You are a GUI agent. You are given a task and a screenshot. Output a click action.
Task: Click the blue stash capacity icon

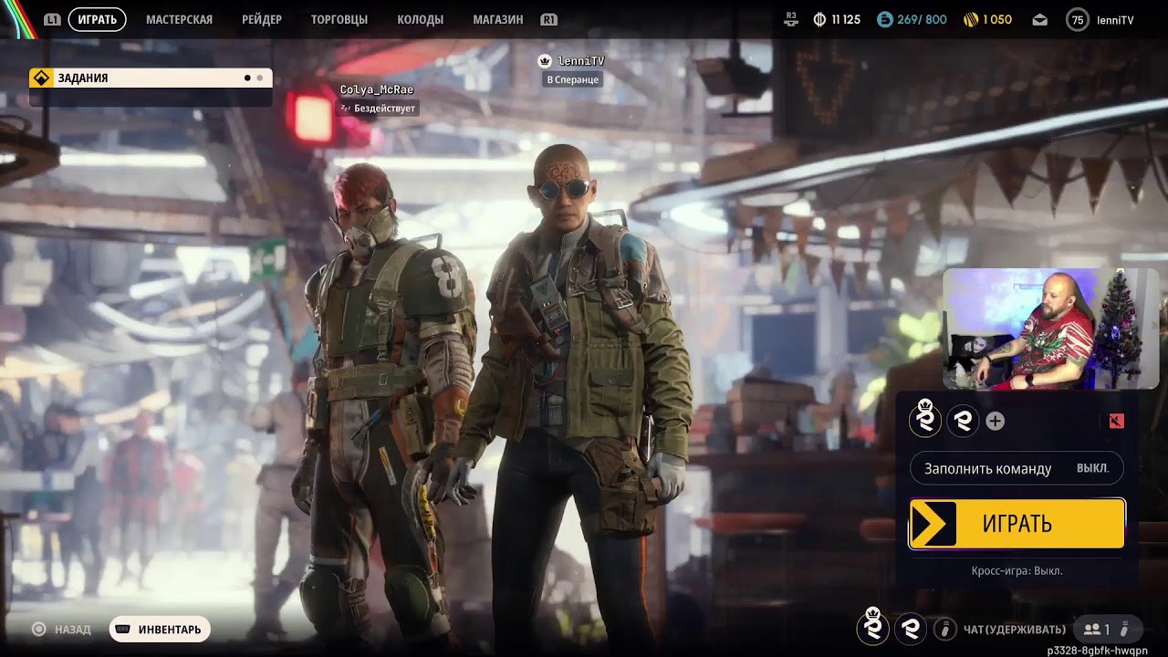tap(884, 19)
